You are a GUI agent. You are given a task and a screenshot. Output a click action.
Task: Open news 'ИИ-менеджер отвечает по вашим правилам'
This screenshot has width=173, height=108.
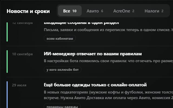point(93,54)
